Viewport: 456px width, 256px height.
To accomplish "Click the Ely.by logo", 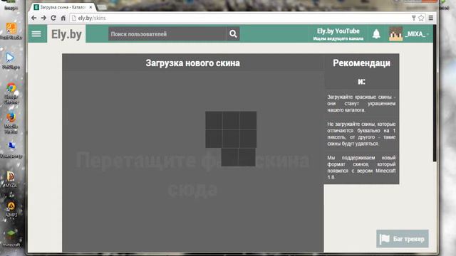I will click(66, 34).
